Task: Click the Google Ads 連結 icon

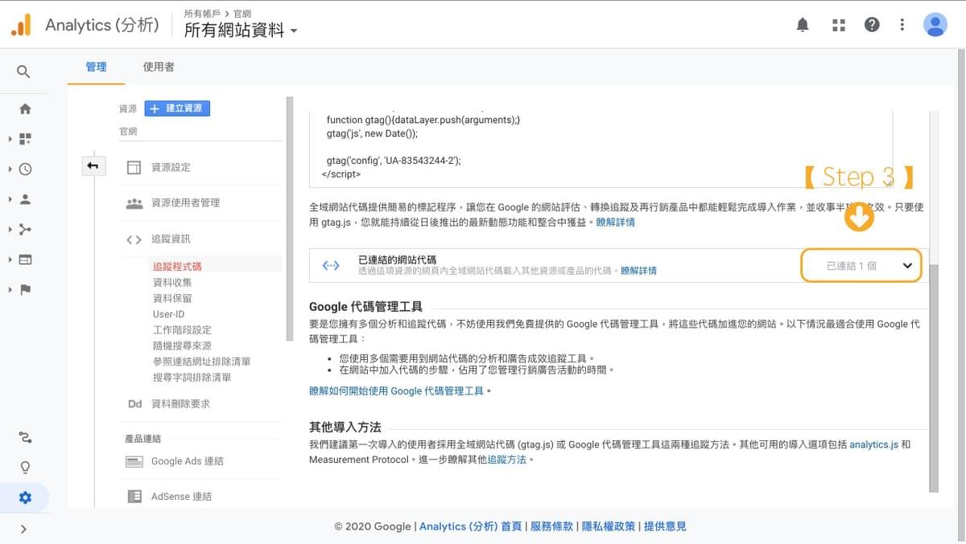Action: (134, 461)
